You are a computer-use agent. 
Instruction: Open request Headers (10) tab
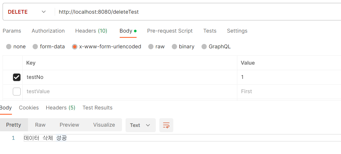coord(91,31)
